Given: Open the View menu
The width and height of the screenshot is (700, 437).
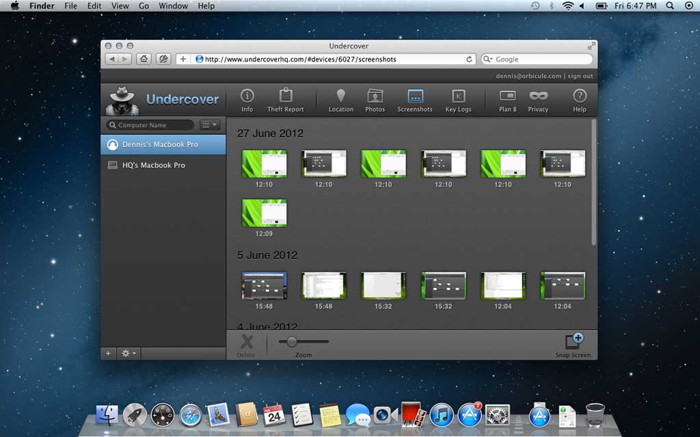Looking at the screenshot, I should point(120,5).
